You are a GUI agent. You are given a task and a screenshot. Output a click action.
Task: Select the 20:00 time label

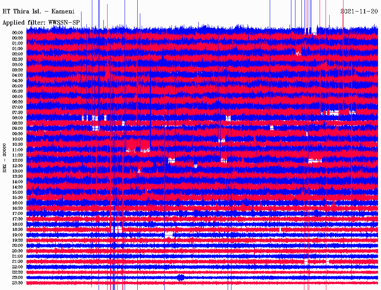point(17,246)
